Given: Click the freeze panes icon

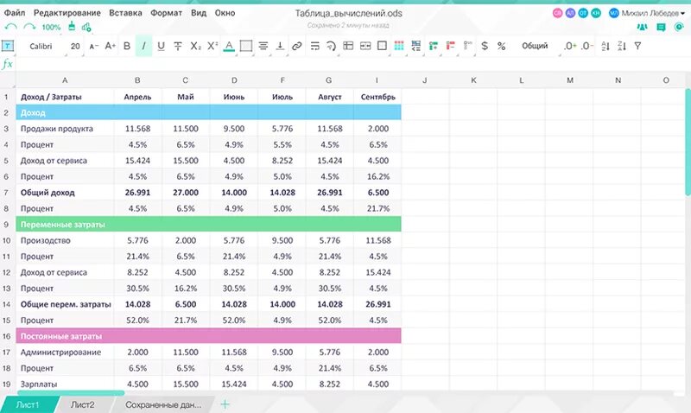Looking at the screenshot, I should pyautogui.click(x=348, y=46).
